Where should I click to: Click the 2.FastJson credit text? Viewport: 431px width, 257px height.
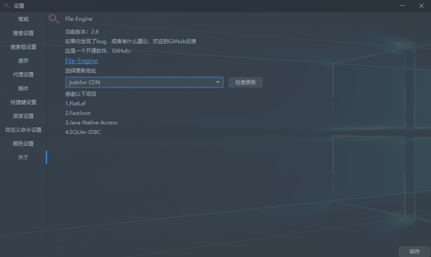[78, 113]
